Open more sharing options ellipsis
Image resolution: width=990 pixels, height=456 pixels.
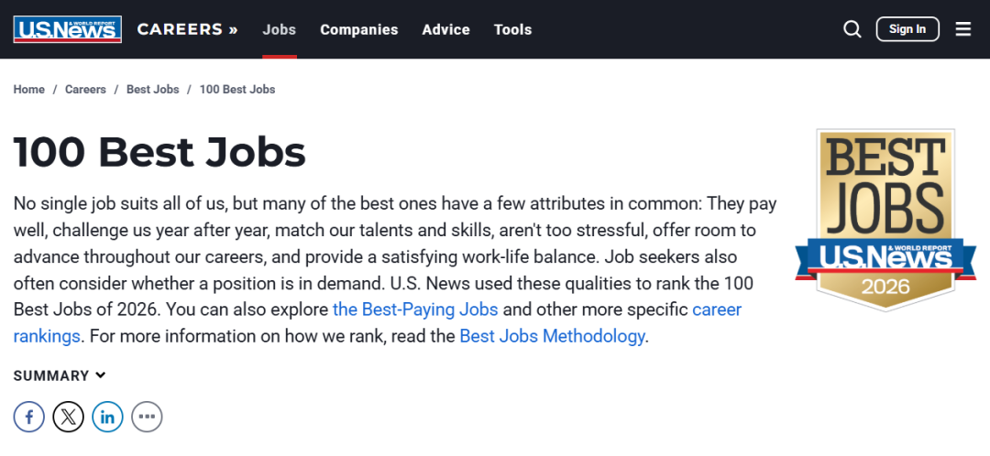[147, 418]
